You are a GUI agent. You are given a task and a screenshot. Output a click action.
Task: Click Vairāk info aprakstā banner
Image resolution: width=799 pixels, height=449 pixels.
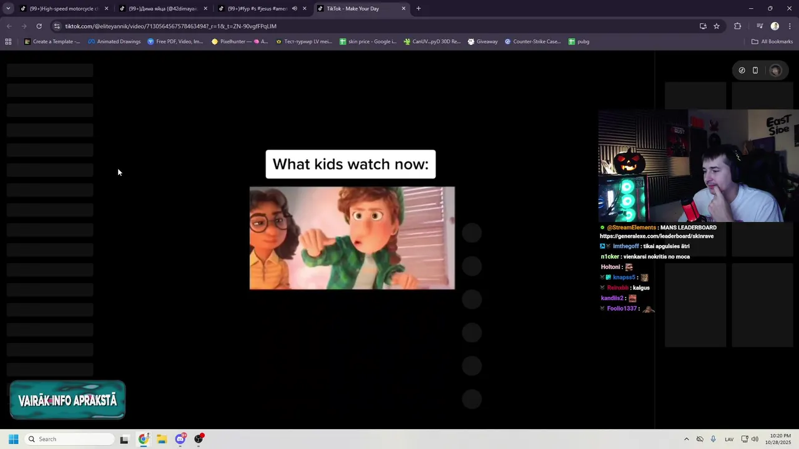click(x=67, y=400)
